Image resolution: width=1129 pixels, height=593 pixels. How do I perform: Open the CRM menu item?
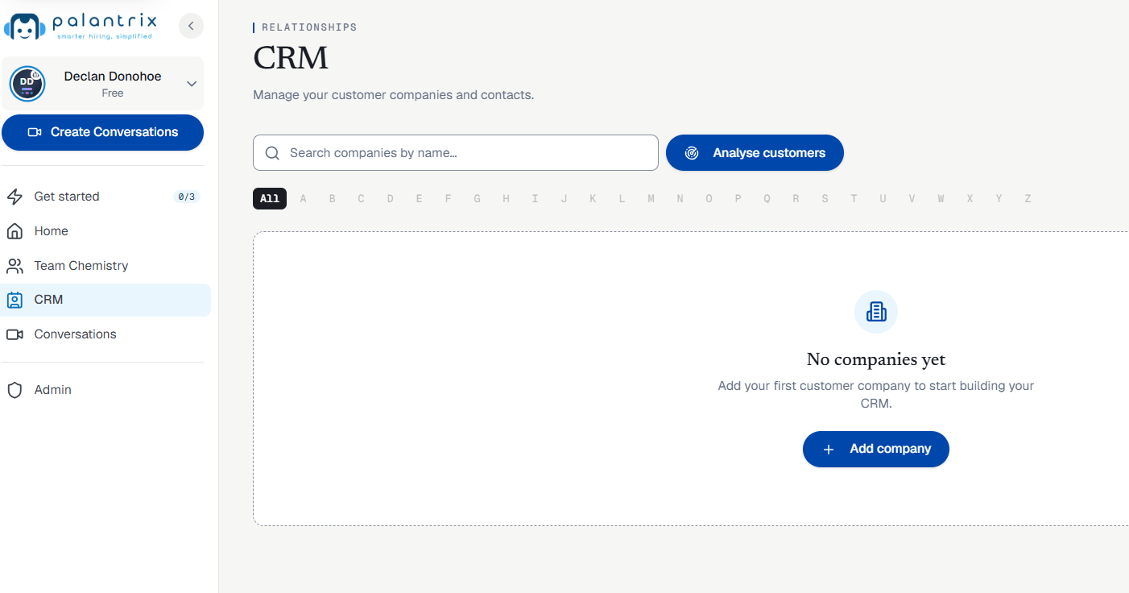tap(105, 300)
